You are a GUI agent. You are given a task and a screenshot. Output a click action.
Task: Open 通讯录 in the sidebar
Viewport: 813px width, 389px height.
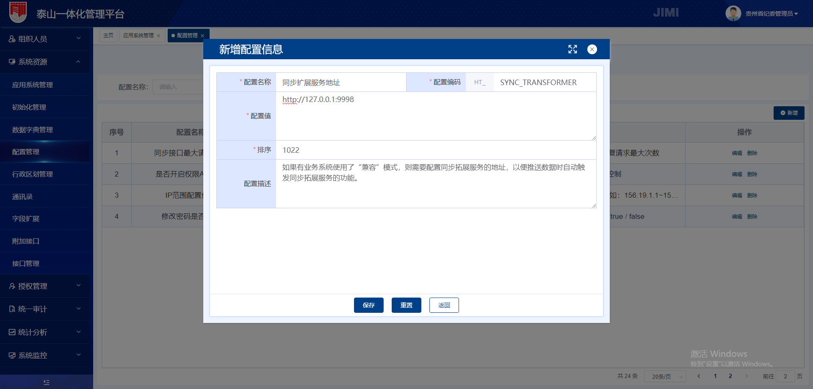pyautogui.click(x=22, y=196)
